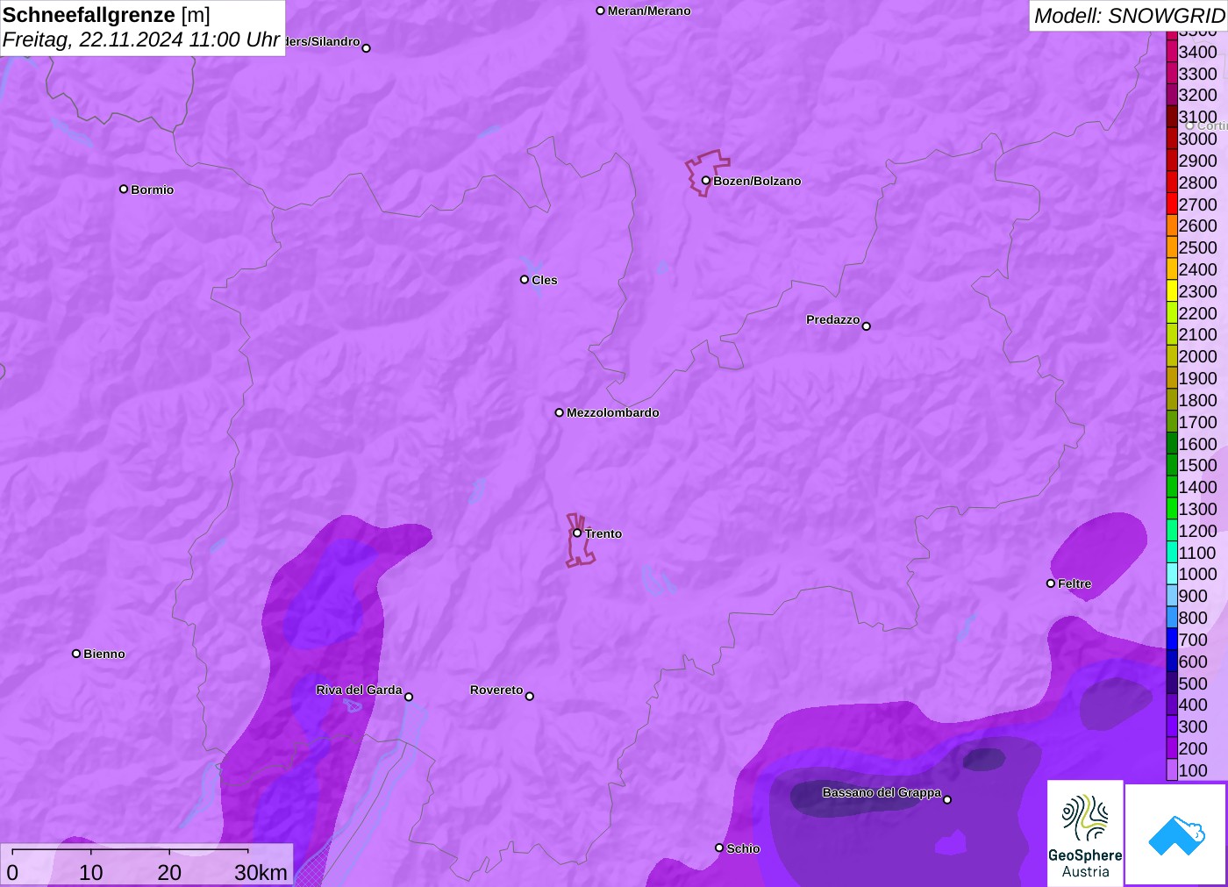Image resolution: width=1228 pixels, height=887 pixels.
Task: Select the Cles city marker dot
Action: tap(525, 280)
